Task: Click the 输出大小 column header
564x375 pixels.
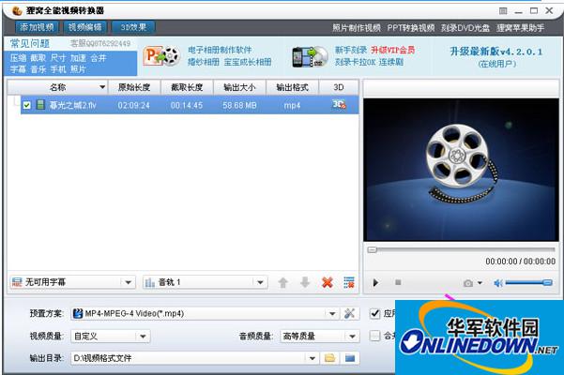Action: [239, 87]
